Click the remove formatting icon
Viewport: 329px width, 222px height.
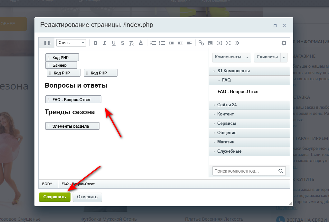pyautogui.click(x=131, y=43)
